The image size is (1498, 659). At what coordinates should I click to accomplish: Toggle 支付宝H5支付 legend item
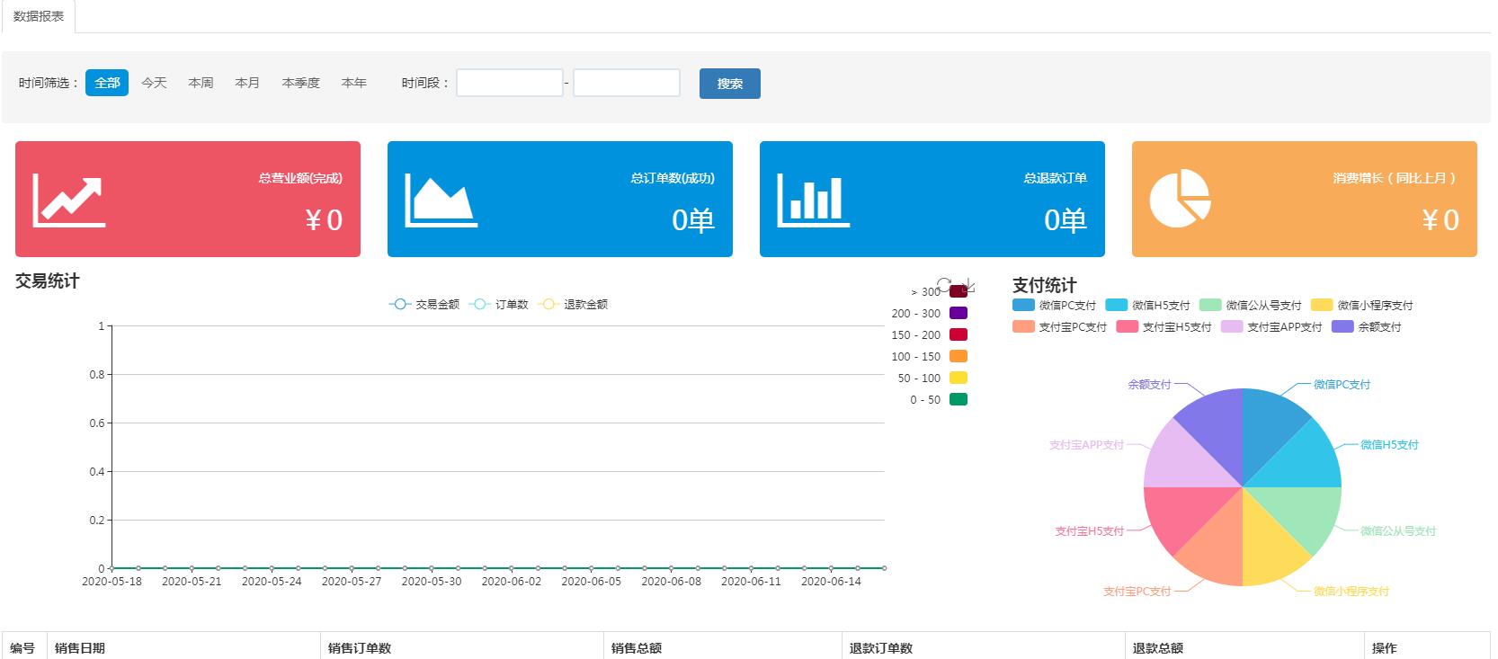[1164, 327]
